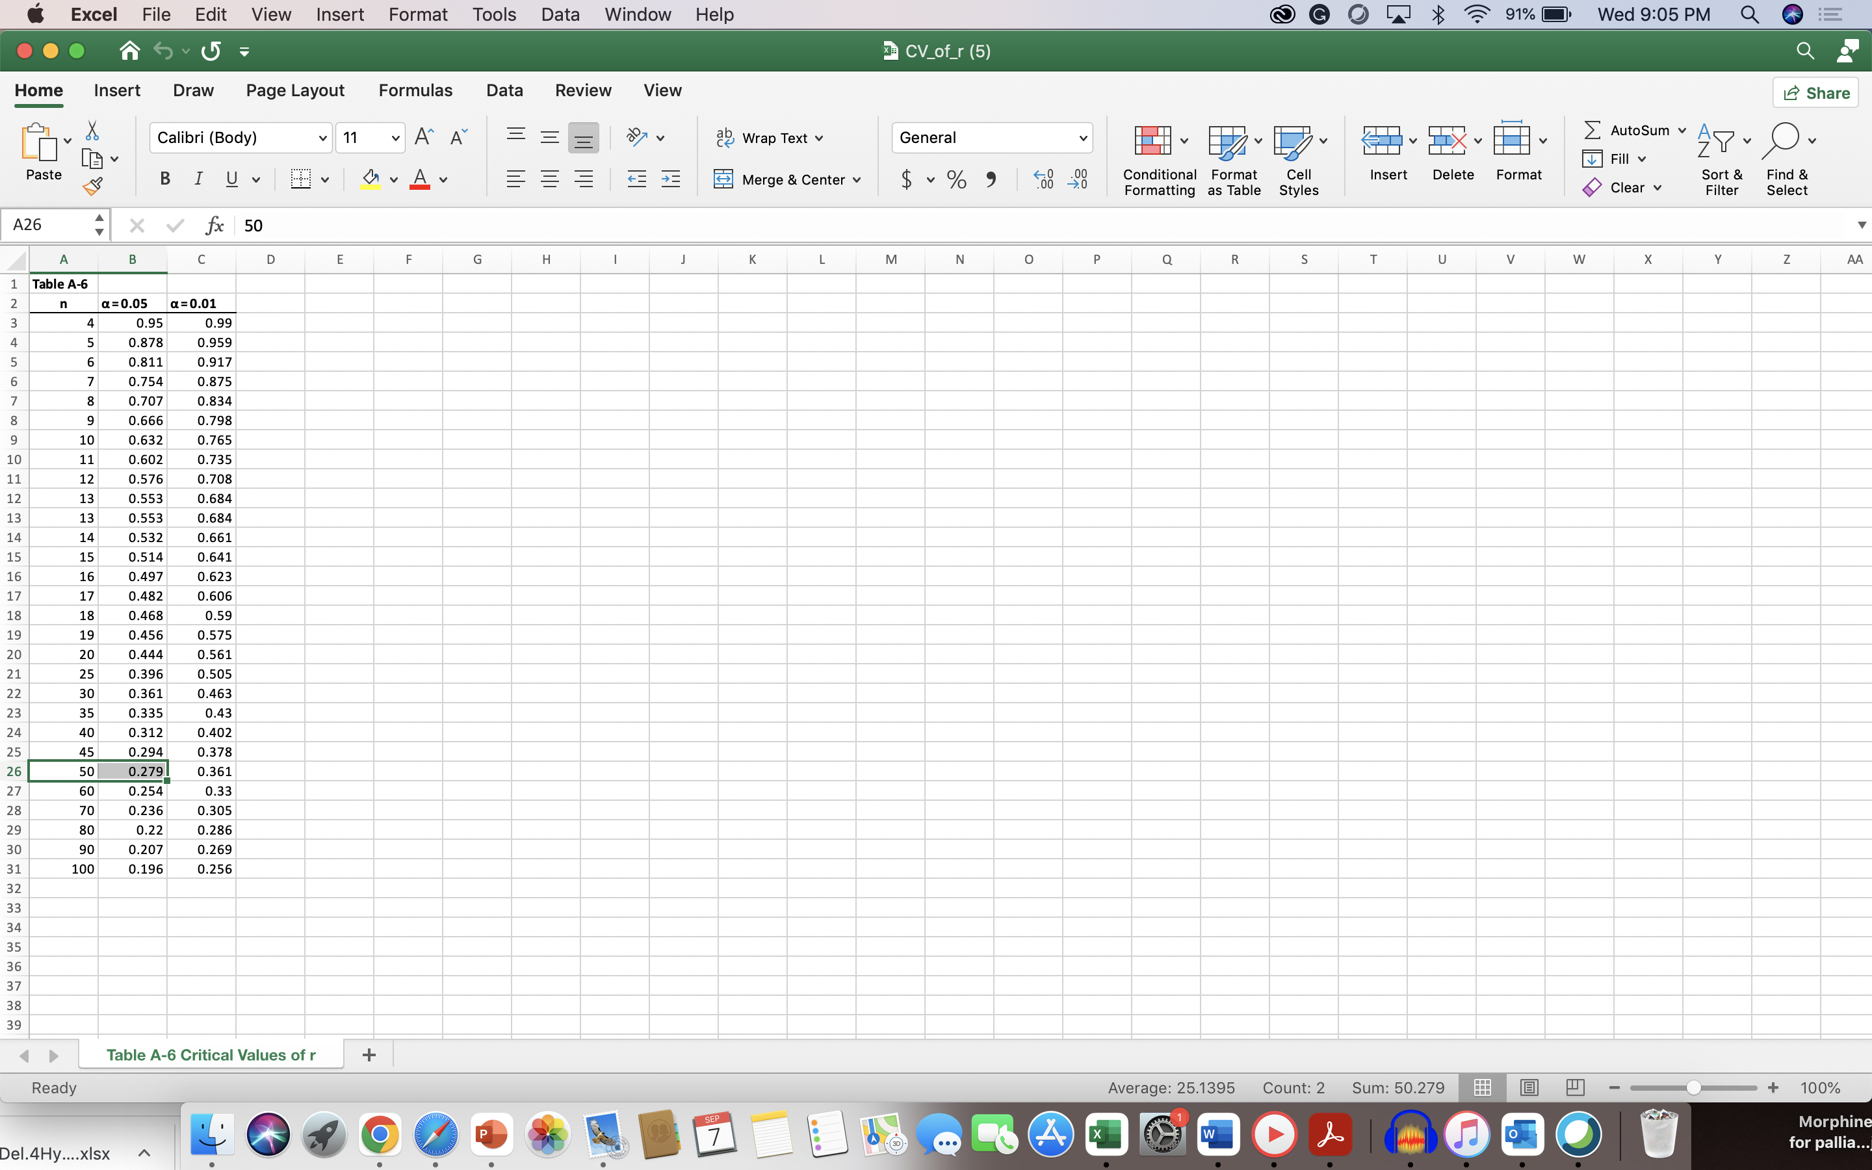
Task: Expand Merge & Center options arrow
Action: click(857, 179)
